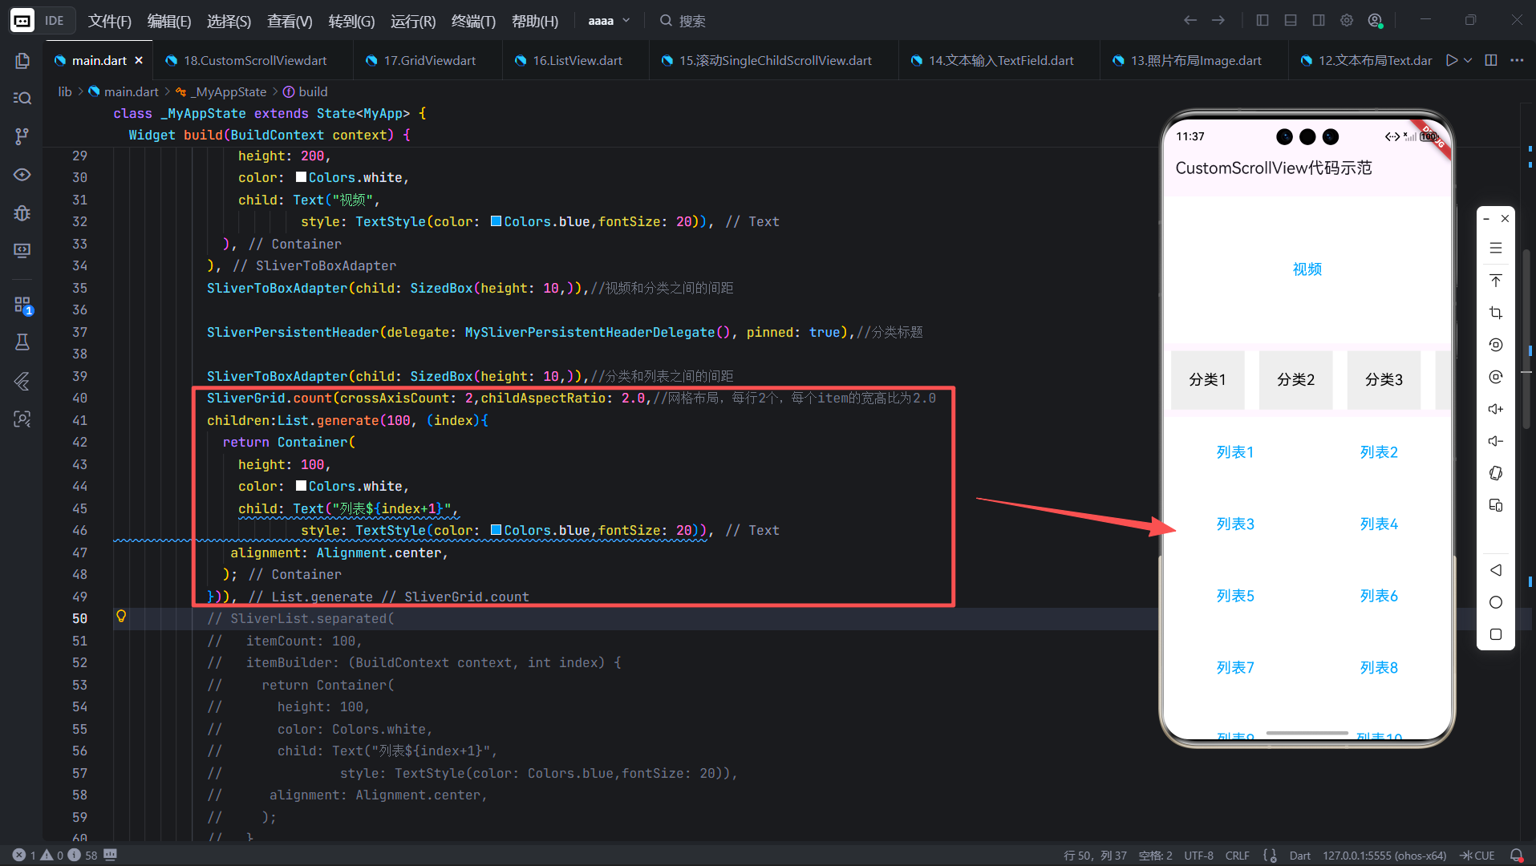Click the white color swatch on line 30
1536x866 pixels.
(x=301, y=177)
